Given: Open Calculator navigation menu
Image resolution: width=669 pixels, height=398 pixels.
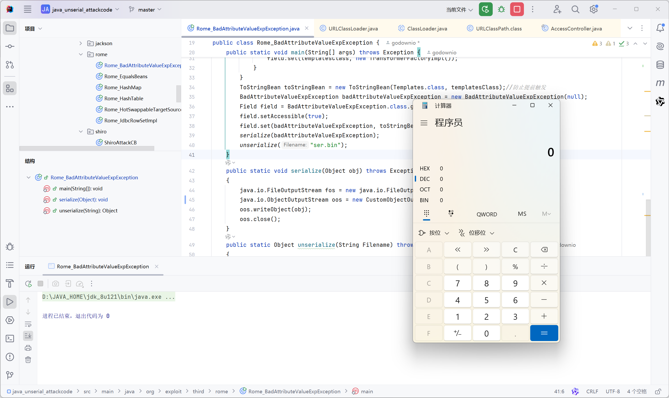Looking at the screenshot, I should [x=424, y=123].
